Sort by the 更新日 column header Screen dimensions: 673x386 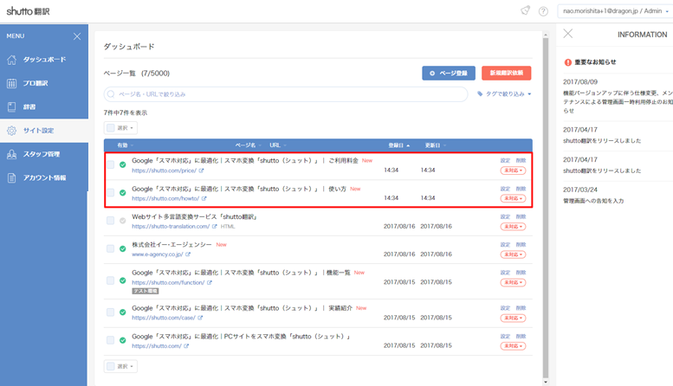(435, 145)
